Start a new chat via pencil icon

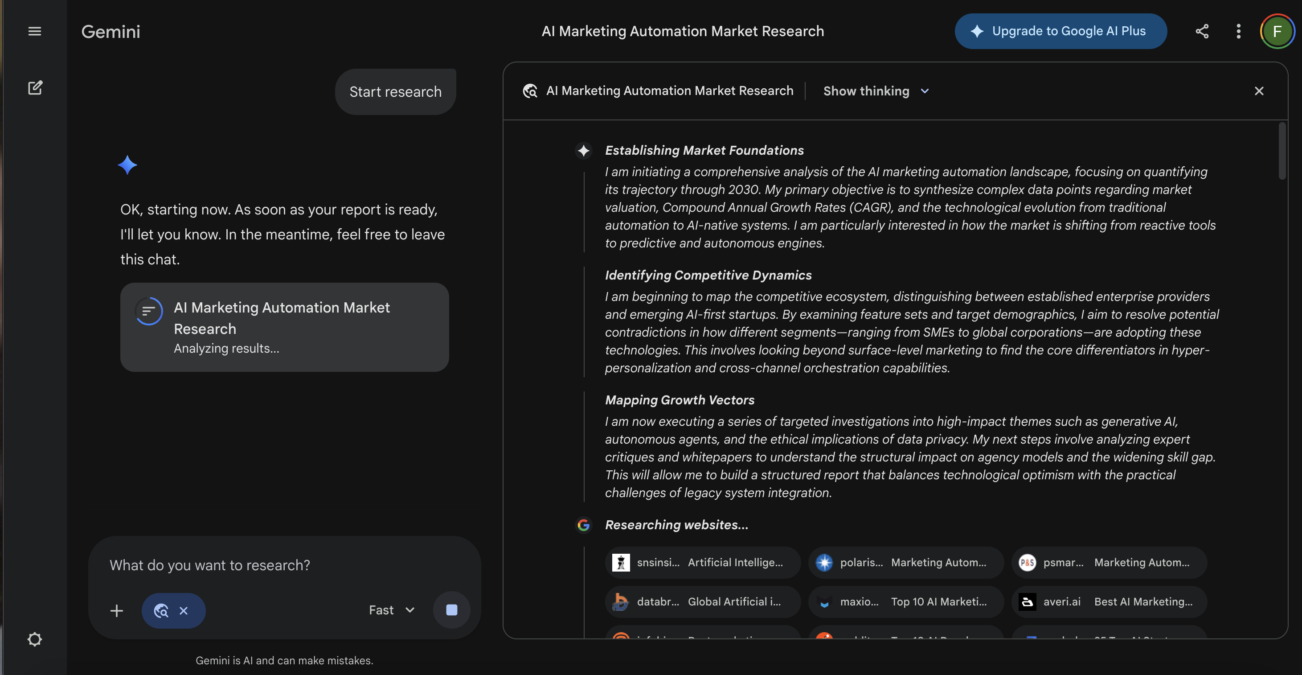(34, 88)
